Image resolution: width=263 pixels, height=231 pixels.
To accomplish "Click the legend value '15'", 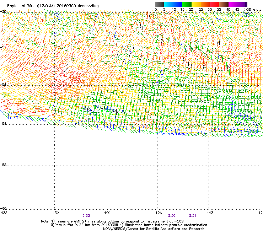I will point(182,10).
